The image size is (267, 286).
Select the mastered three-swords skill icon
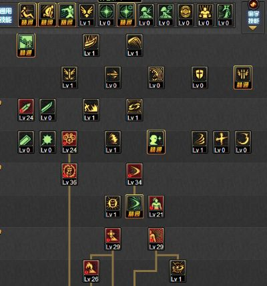coord(243,78)
